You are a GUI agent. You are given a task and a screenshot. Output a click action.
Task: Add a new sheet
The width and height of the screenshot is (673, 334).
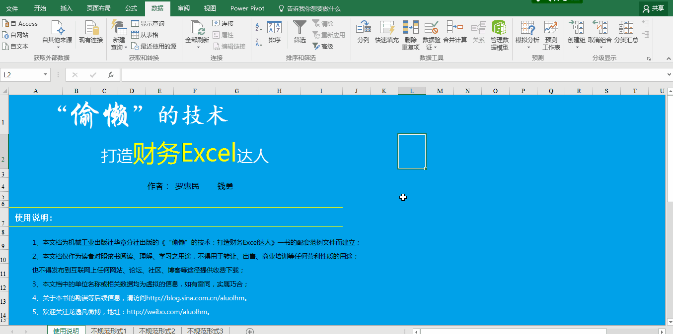[250, 331]
